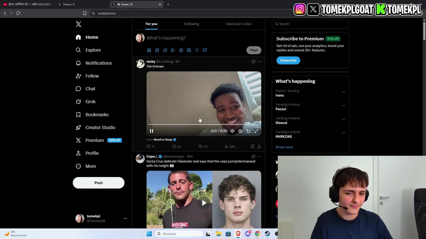This screenshot has width=426, height=239.
Task: Open tomekpl account switcher menu
Action: [101, 218]
